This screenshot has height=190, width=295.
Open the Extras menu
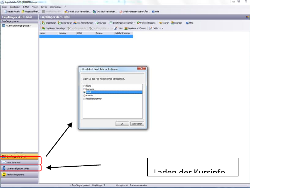click(x=44, y=7)
